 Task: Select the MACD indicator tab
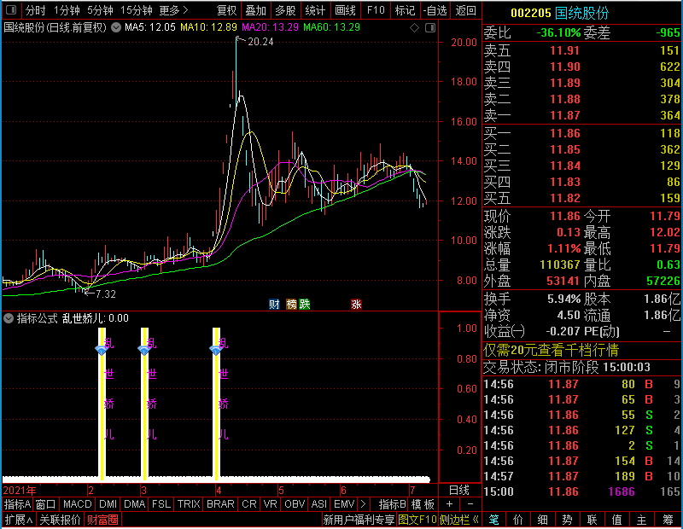click(x=78, y=504)
